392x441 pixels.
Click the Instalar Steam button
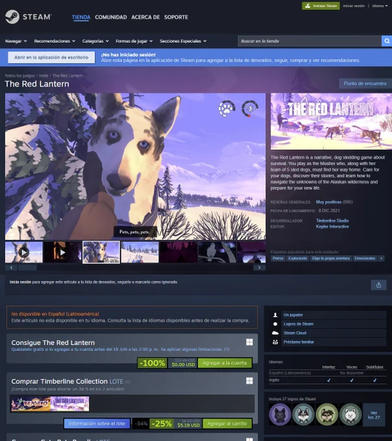[321, 6]
